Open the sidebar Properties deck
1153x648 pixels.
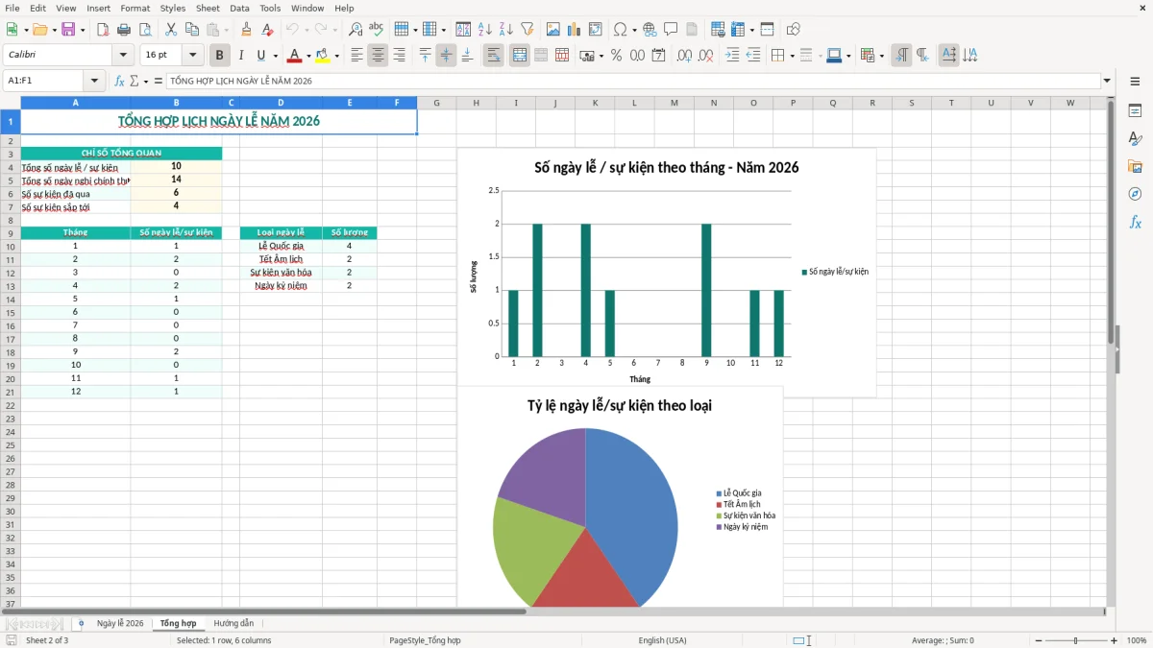point(1135,111)
